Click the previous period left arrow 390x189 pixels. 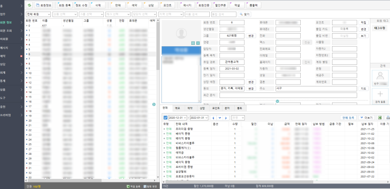pyautogui.click(x=213, y=118)
